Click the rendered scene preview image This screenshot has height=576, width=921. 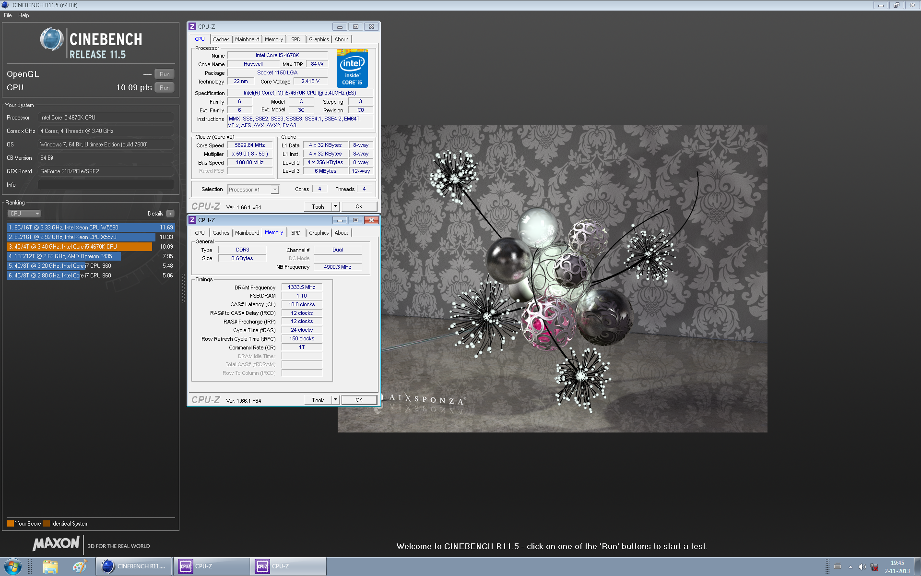[552, 279]
